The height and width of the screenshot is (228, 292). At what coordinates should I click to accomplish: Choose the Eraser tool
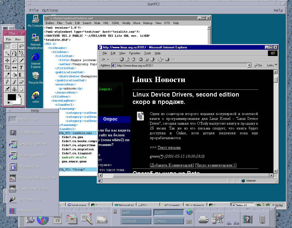(22, 82)
